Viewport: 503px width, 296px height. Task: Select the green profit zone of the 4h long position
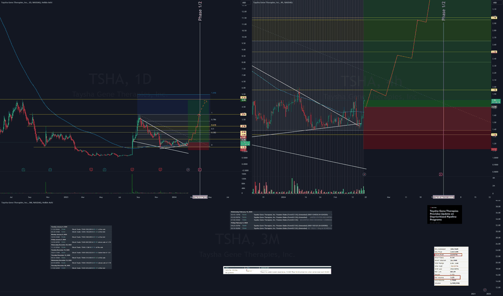427,53
